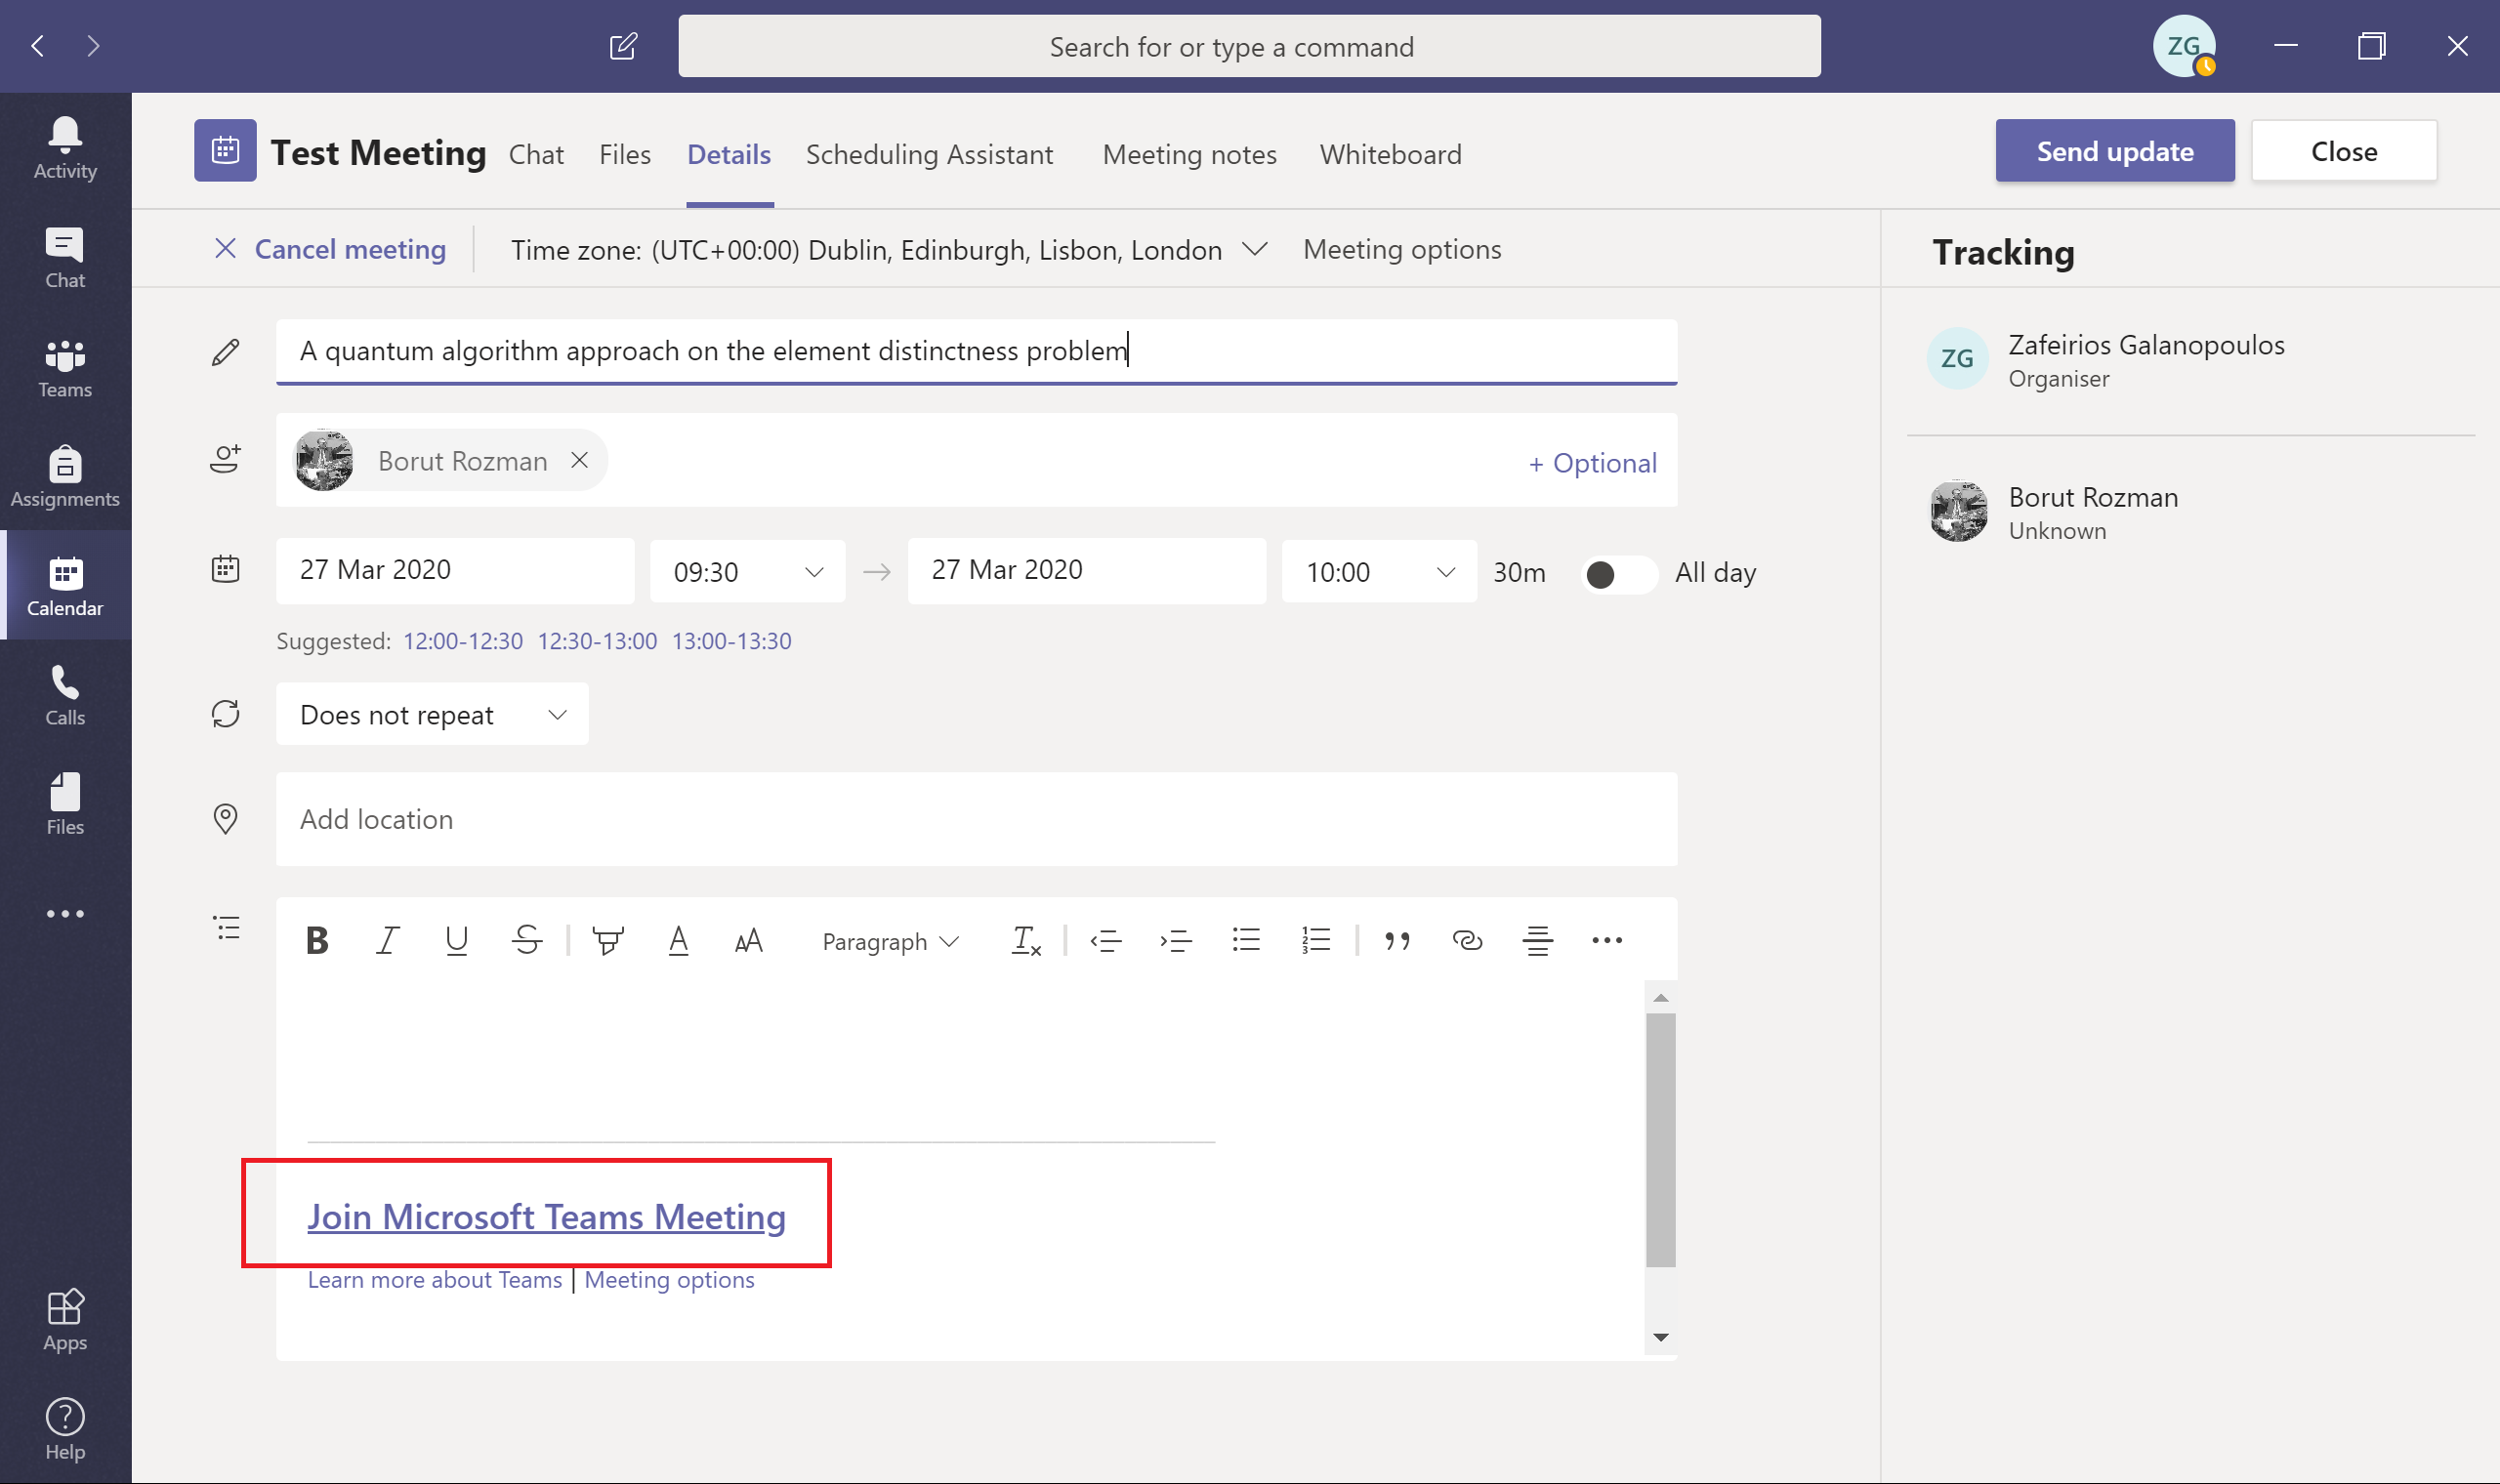
Task: Open Chat from the left sidebar
Action: point(65,258)
